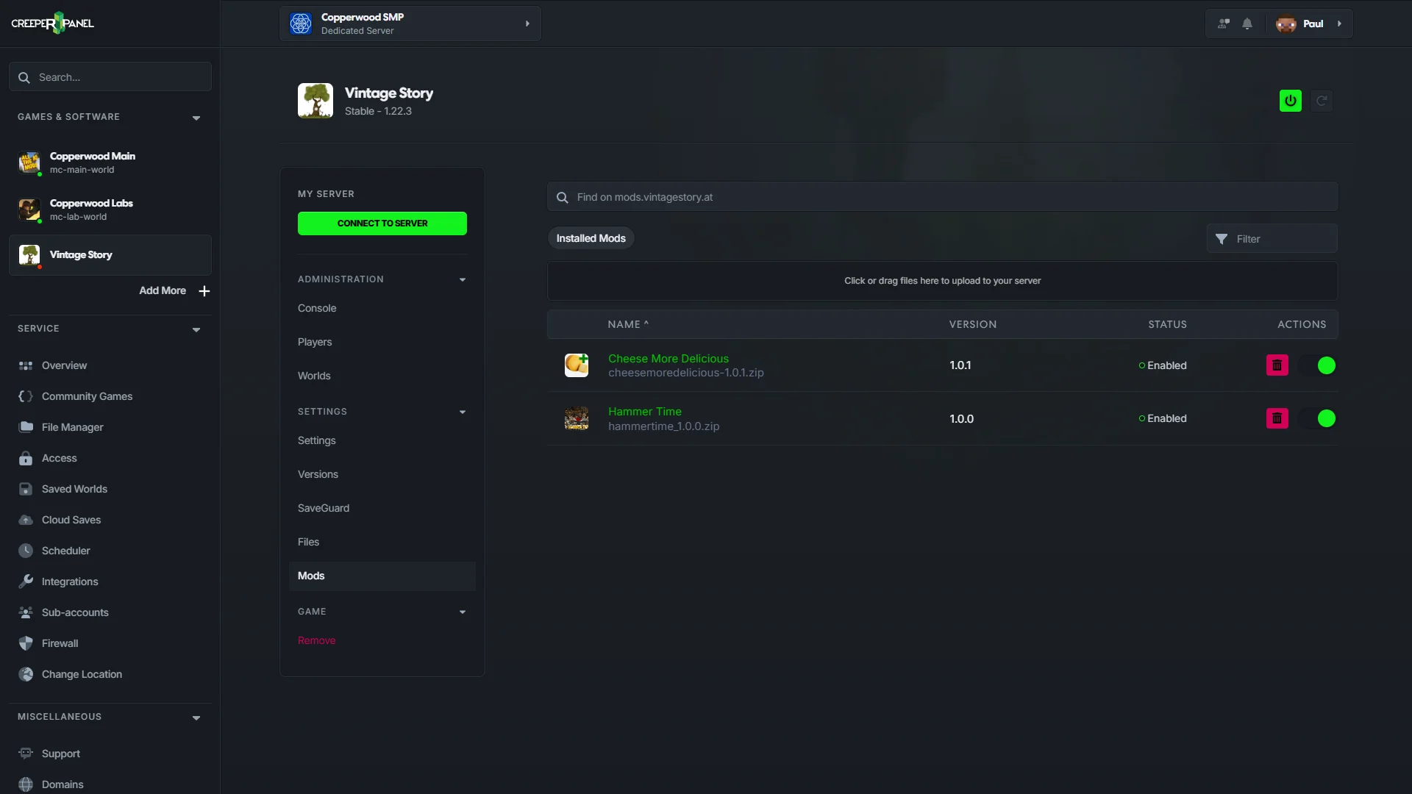Screen dimensions: 1412x794
Task: Click the Saved Worlds disk icon
Action: pos(26,489)
